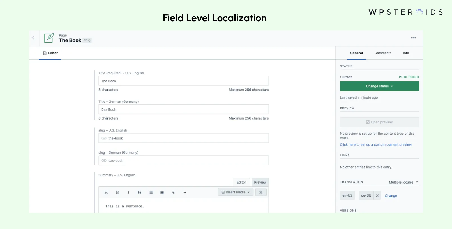Click the U.S. English slug field
Image resolution: width=452 pixels, height=229 pixels.
pyautogui.click(x=183, y=138)
